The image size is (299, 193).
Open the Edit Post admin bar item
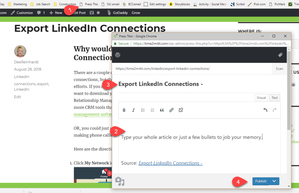coord(79,13)
